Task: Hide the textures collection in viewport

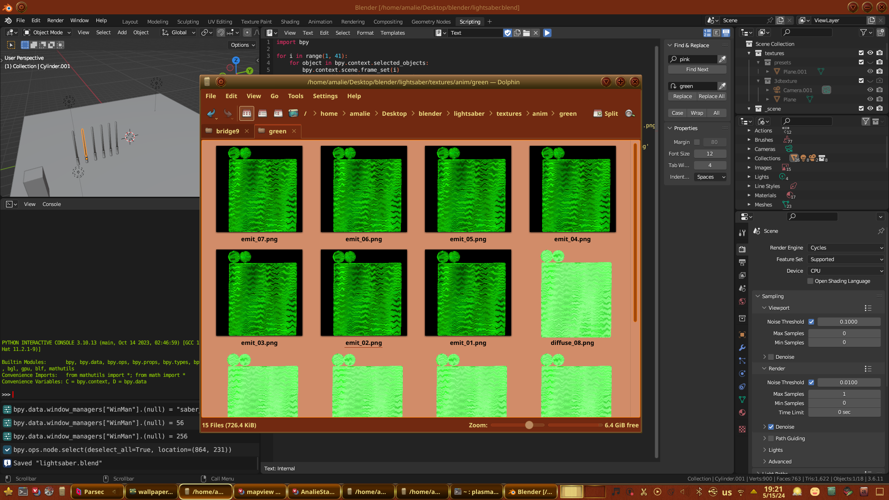Action: click(x=870, y=53)
